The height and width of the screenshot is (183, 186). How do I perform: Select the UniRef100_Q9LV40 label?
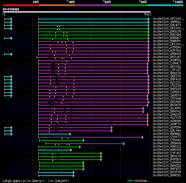[x=167, y=131]
